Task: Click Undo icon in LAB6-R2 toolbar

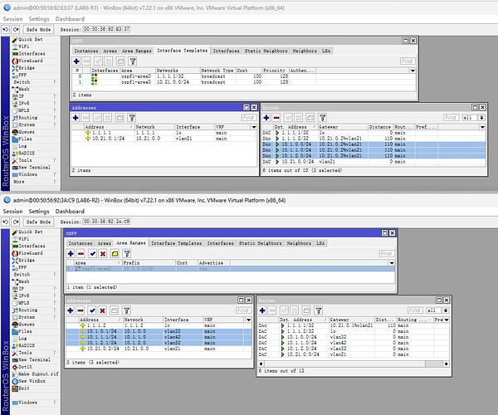Action: click(6, 222)
